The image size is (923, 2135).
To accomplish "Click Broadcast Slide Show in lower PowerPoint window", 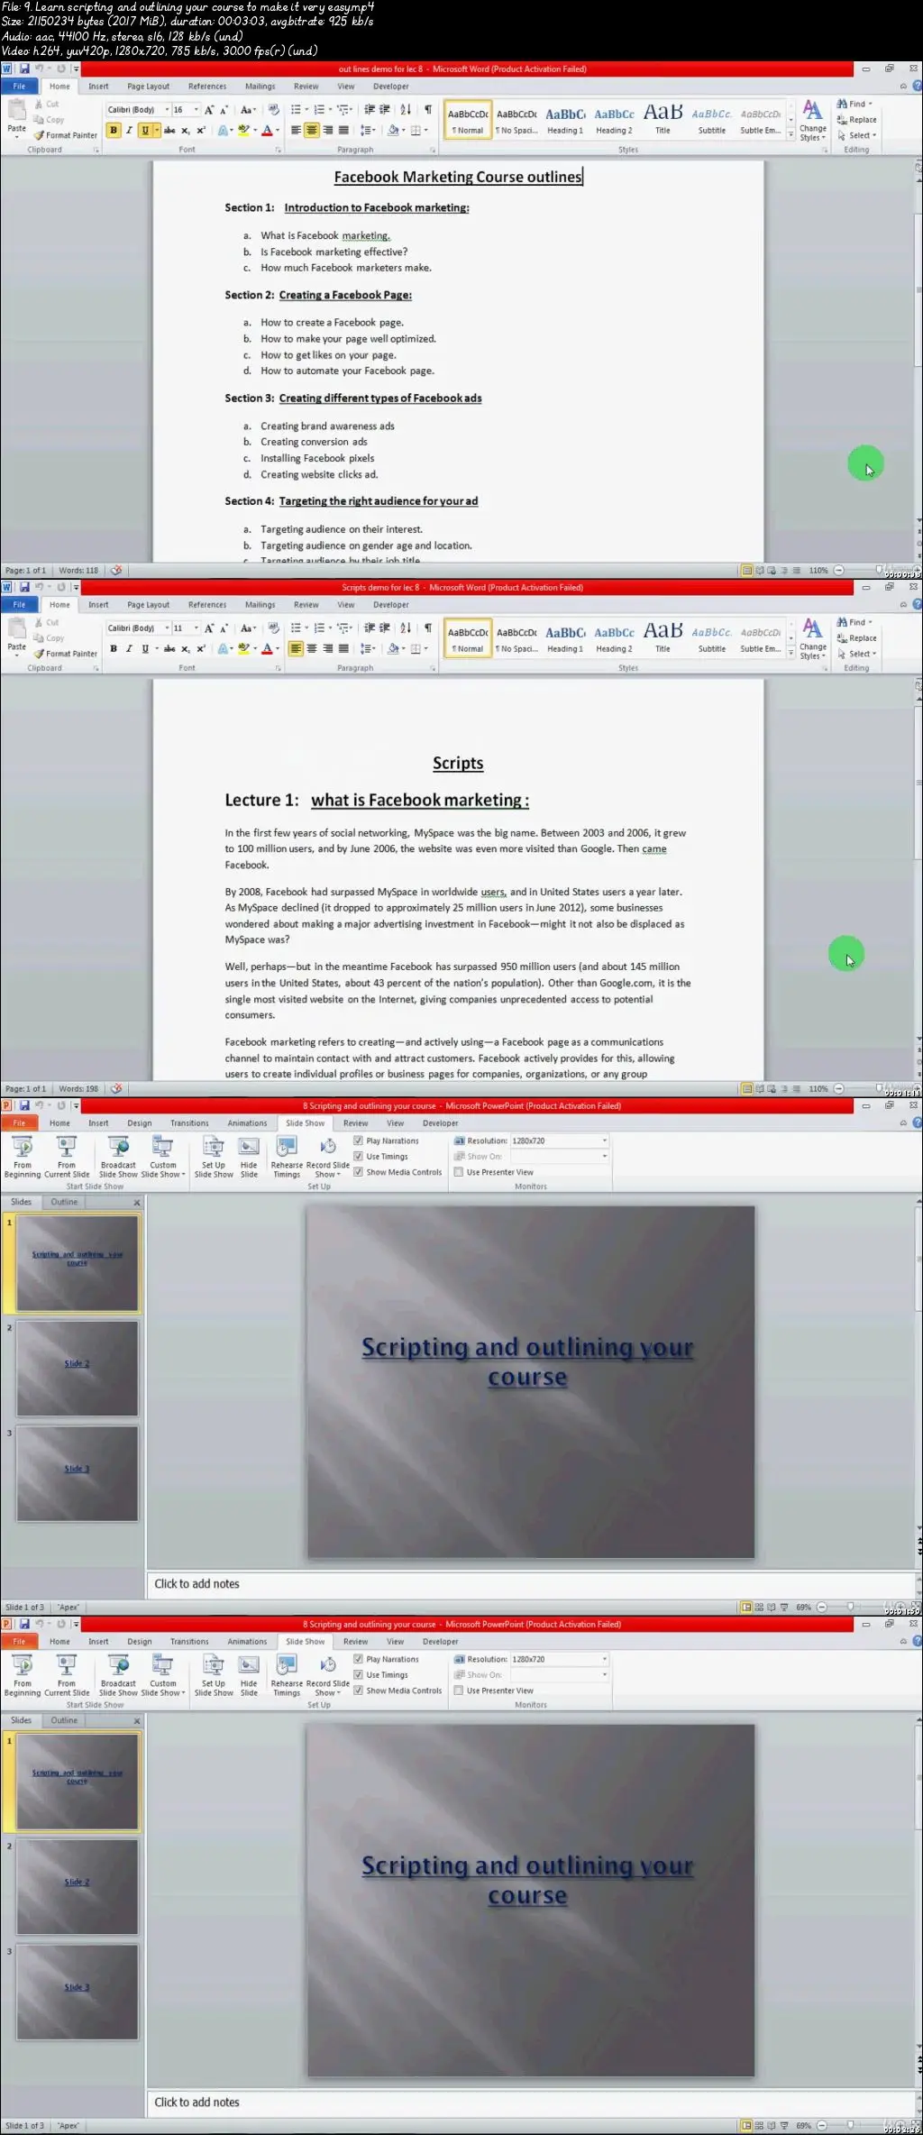I will tap(118, 1676).
